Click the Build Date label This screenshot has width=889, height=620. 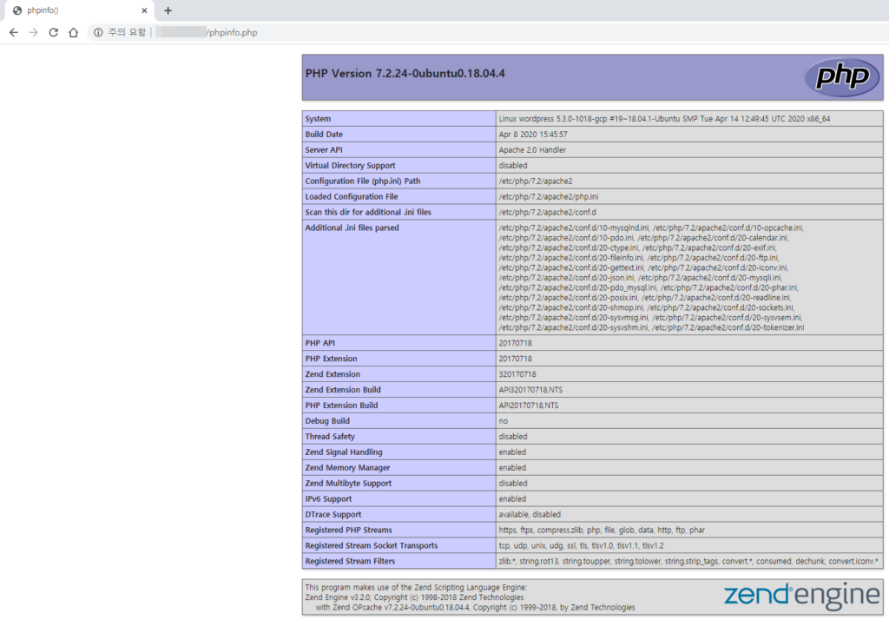tap(324, 135)
